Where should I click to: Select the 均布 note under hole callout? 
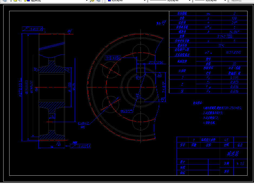point(83,127)
